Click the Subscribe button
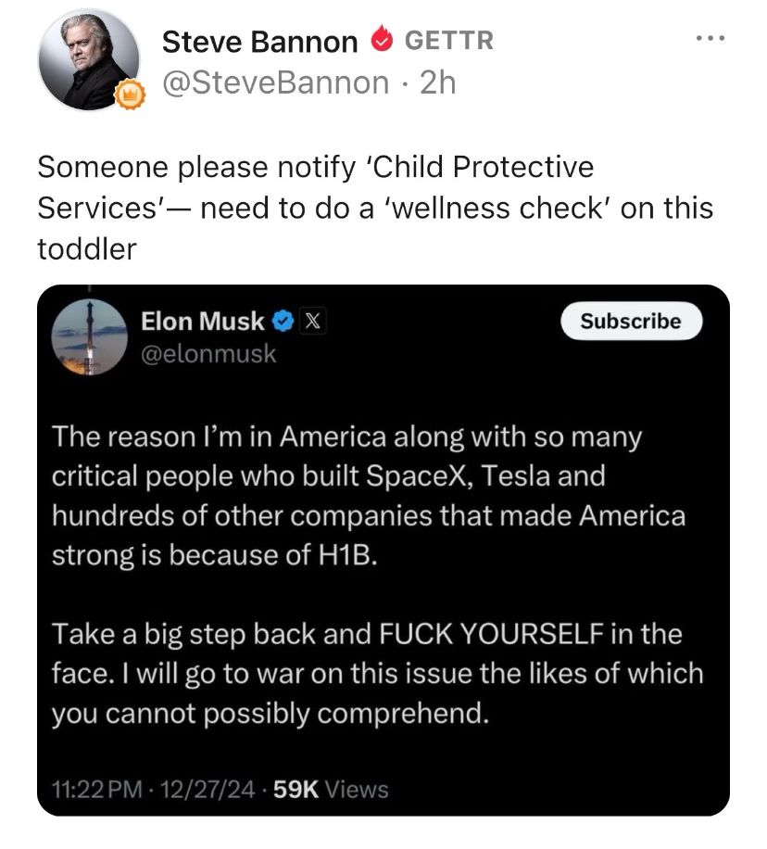 (x=631, y=321)
